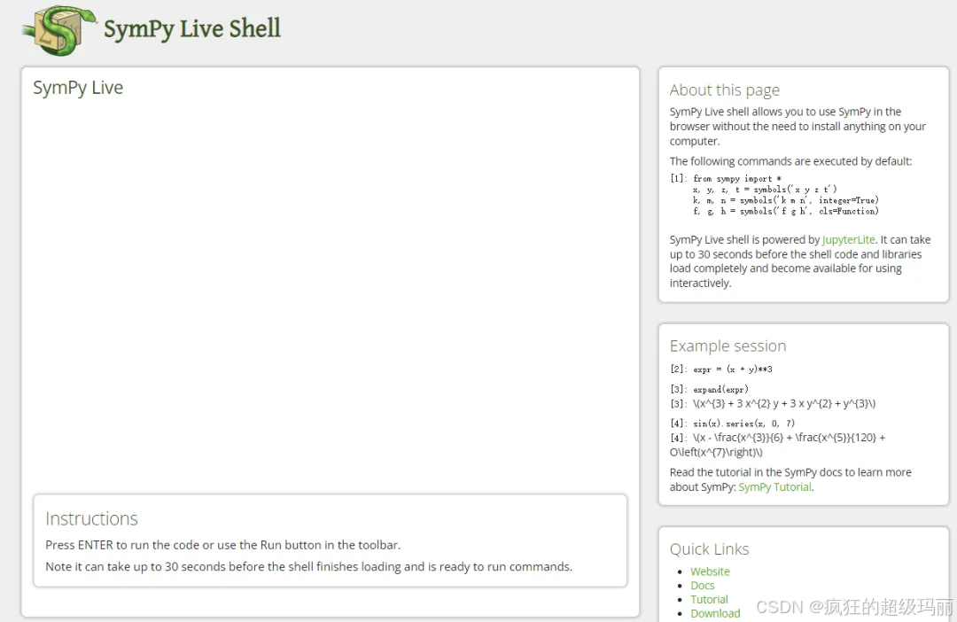This screenshot has height=622, width=957.
Task: Click the Example session heading
Action: [x=727, y=346]
